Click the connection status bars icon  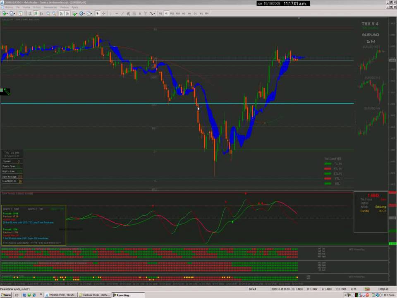pos(367,289)
